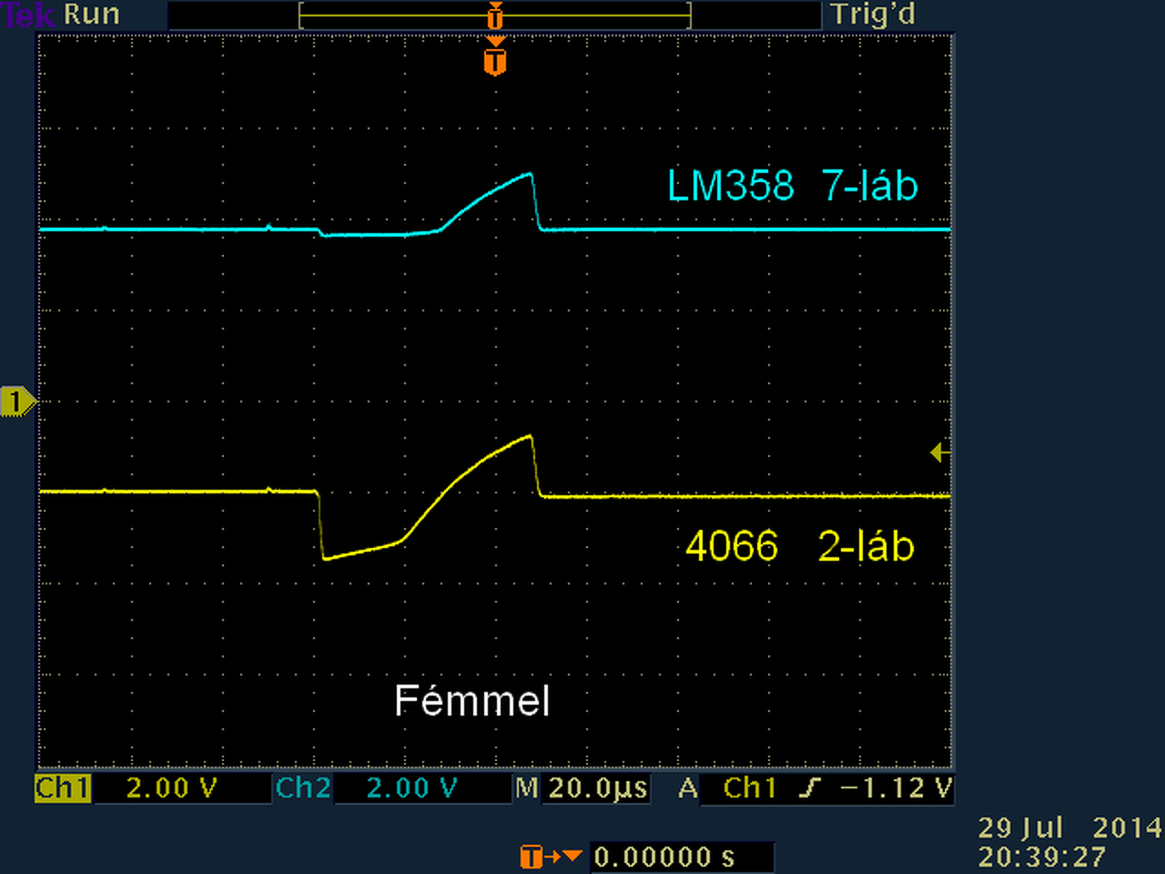
Task: Click the Ch2 2.00 V scale readout
Action: (411, 788)
